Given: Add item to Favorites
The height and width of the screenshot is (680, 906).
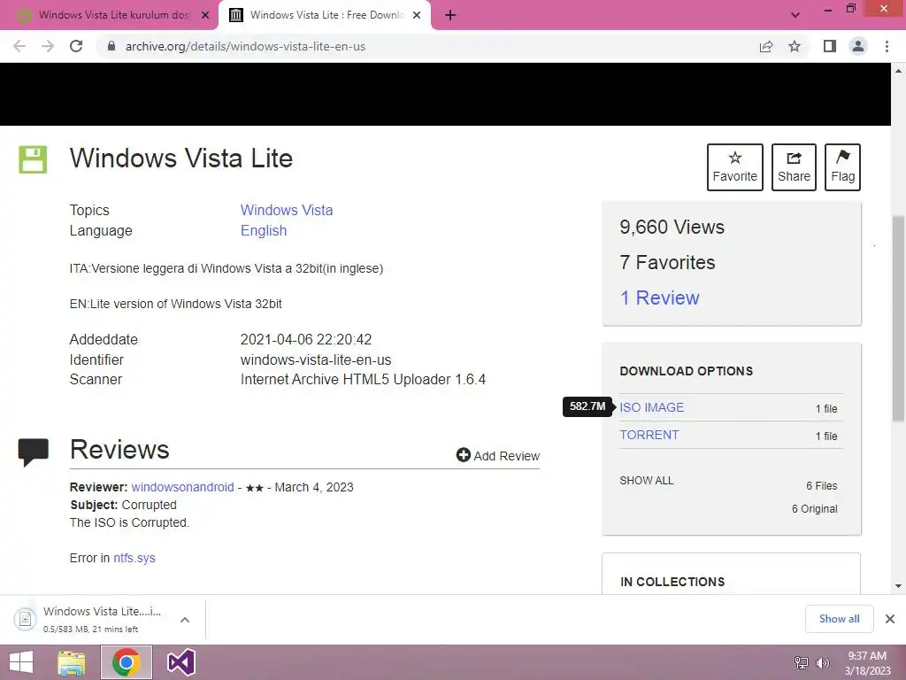Looking at the screenshot, I should 735,167.
